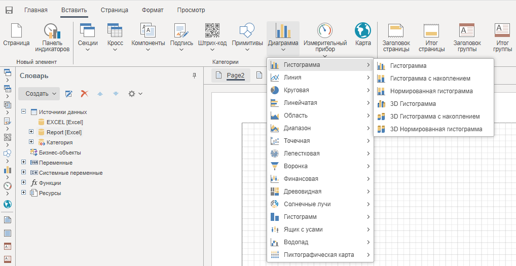Expand the Переменные tree node
The width and height of the screenshot is (516, 266).
pyautogui.click(x=24, y=163)
